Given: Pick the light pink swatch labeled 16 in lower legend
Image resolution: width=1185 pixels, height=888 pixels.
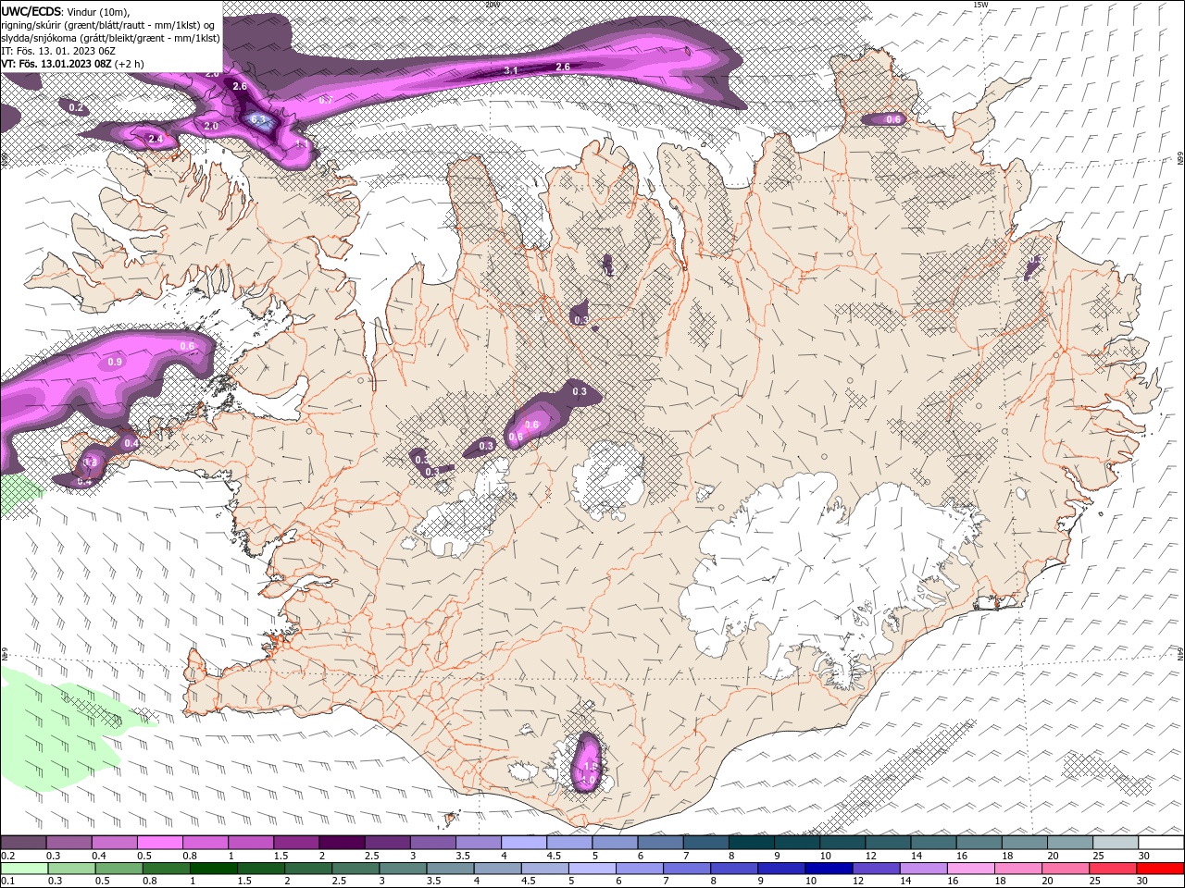Looking at the screenshot, I should [971, 869].
